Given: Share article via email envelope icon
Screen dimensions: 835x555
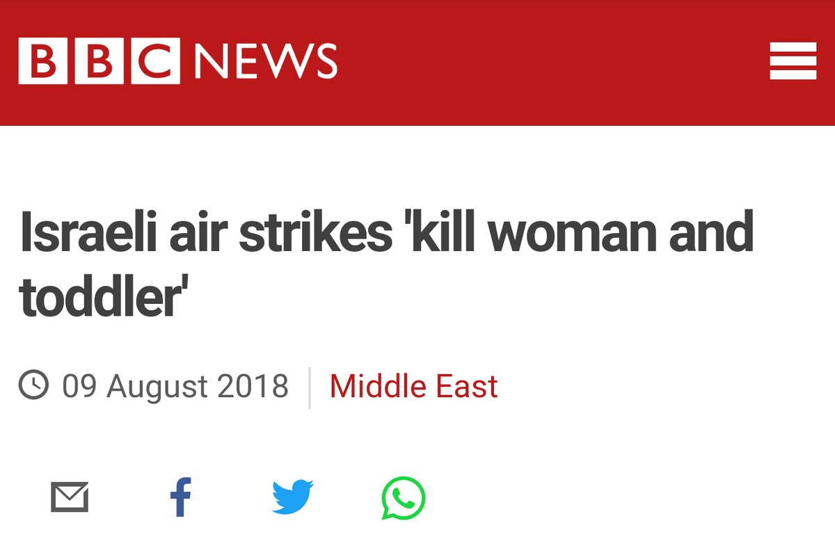Looking at the screenshot, I should coord(70,497).
